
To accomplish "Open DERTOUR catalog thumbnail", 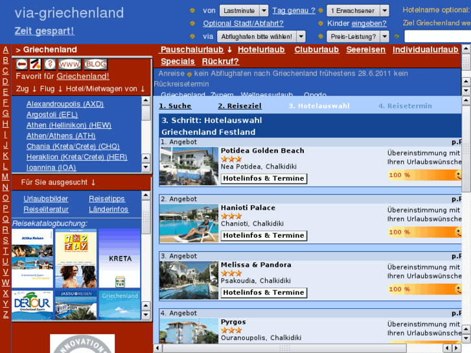I will 32,305.
